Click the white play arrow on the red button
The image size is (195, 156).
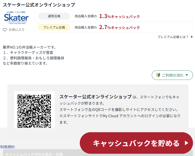[x=186, y=143]
